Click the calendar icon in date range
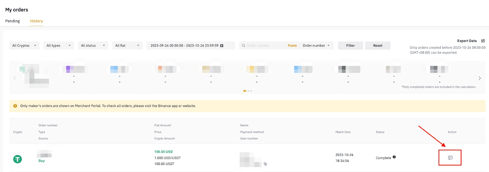This screenshot has height=172, width=489. (x=222, y=46)
